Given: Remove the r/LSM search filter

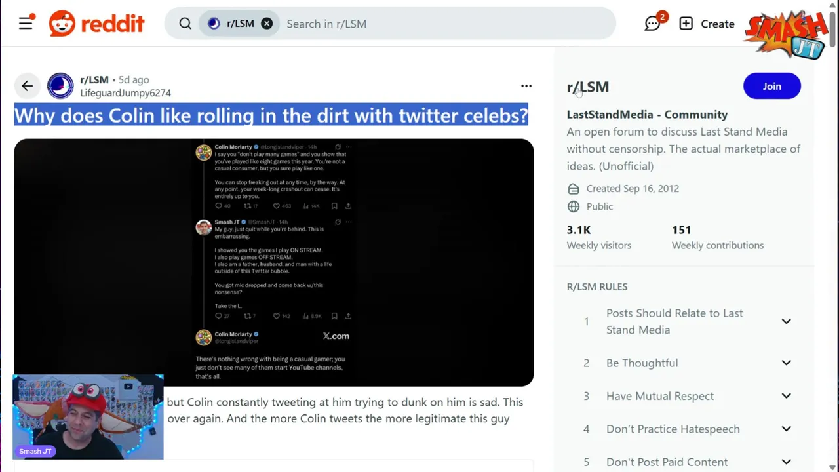Looking at the screenshot, I should click(x=267, y=24).
